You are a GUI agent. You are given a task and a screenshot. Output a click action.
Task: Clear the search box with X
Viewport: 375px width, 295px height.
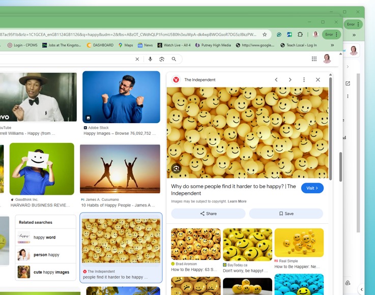[x=137, y=59]
